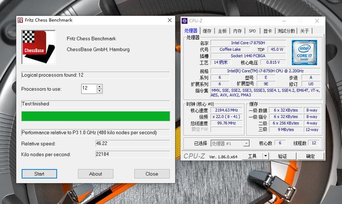The image size is (342, 204).
Task: Click the 工具 button in CPU-Z
Action: pyautogui.click(x=252, y=156)
